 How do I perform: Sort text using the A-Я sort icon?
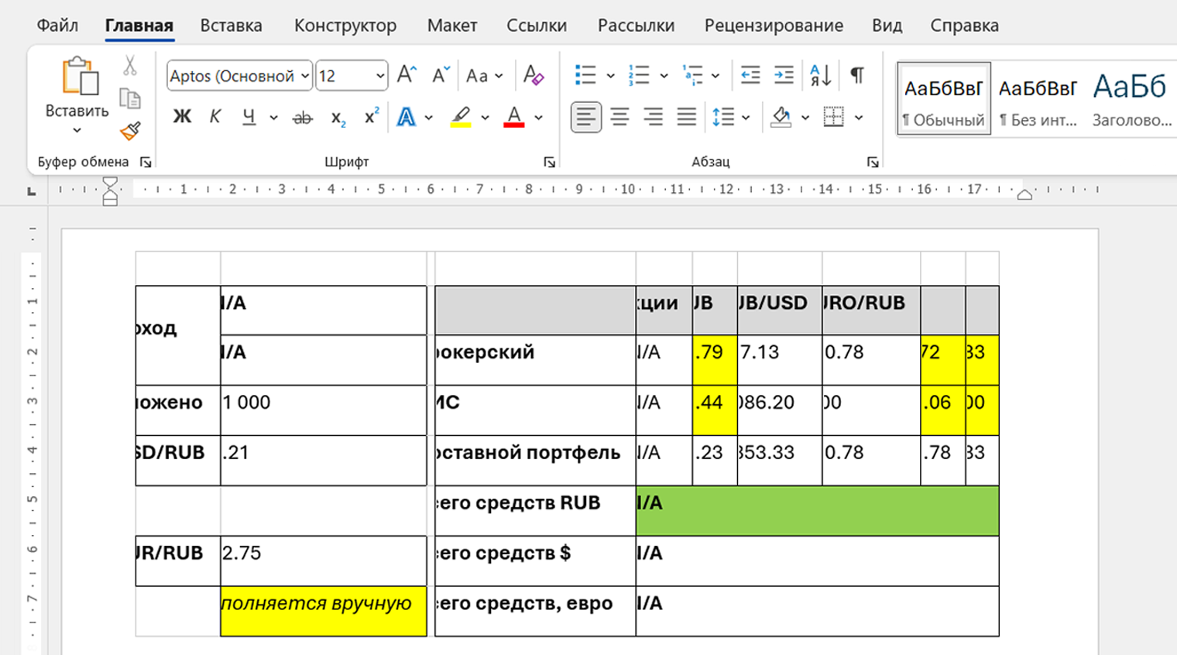point(820,75)
